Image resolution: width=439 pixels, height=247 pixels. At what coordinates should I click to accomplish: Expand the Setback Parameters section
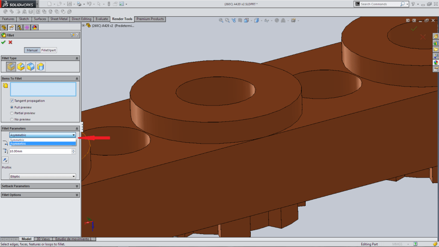coord(40,186)
